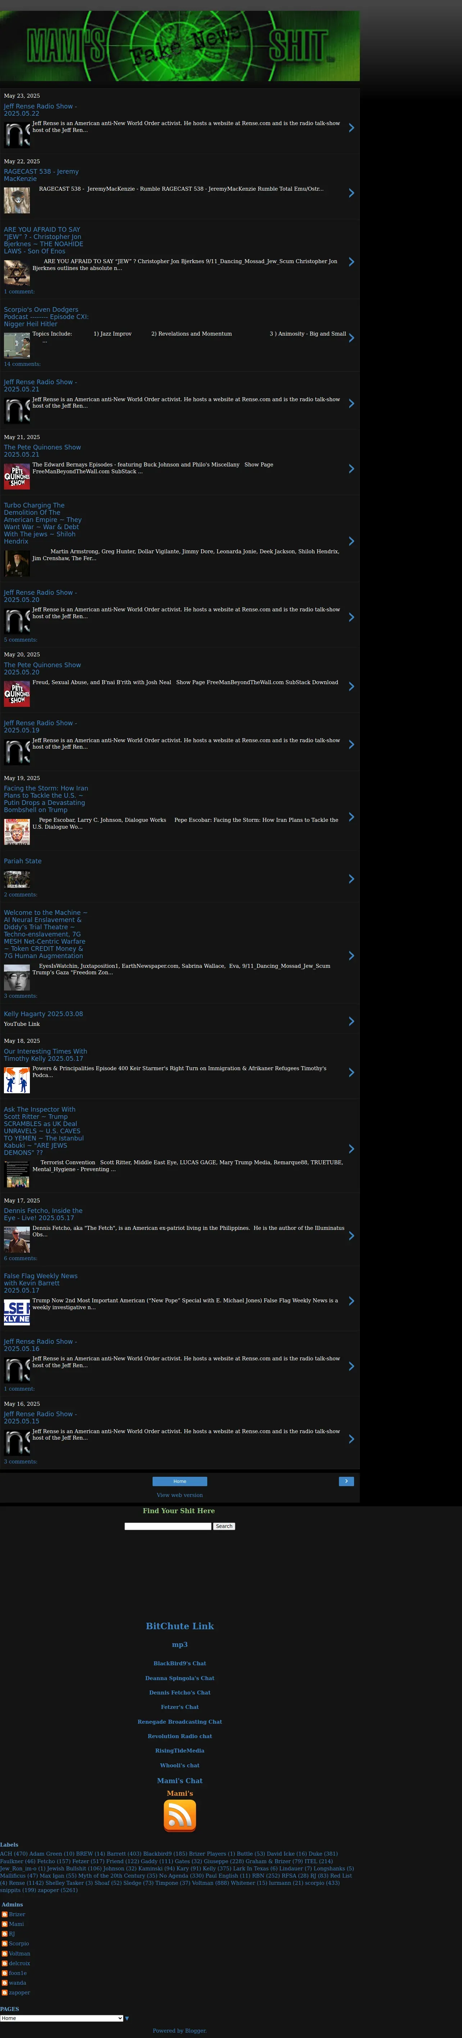Click Blogger icon beside Mami admin
Image resolution: width=462 pixels, height=2038 pixels.
click(x=5, y=1924)
